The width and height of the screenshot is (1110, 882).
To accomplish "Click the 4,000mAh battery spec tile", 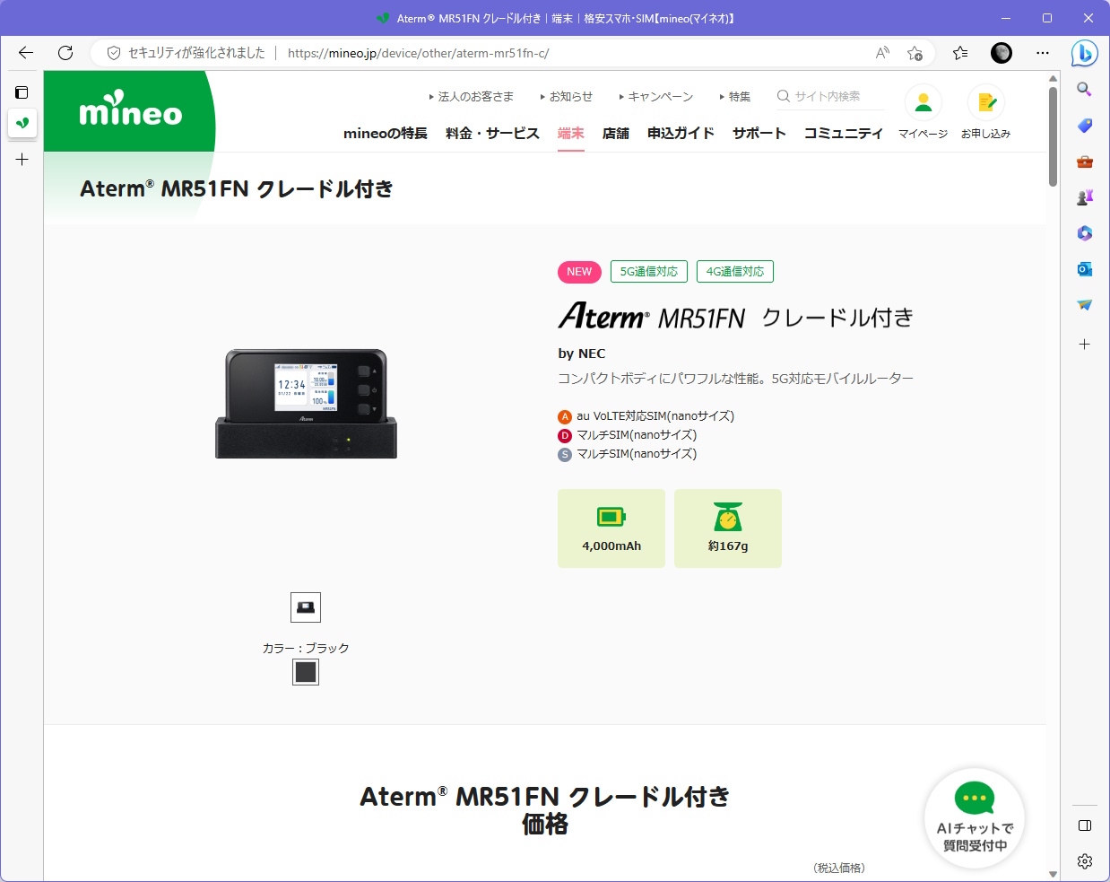I will point(611,528).
